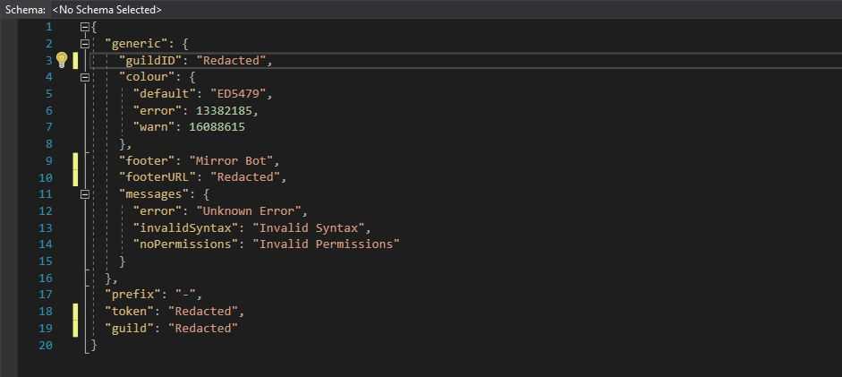Click the "Invalid Permissions" string
The width and height of the screenshot is (842, 377).
point(326,244)
